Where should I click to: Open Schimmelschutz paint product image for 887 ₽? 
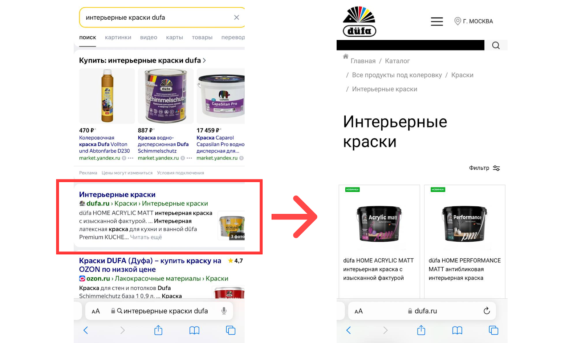[x=166, y=96]
